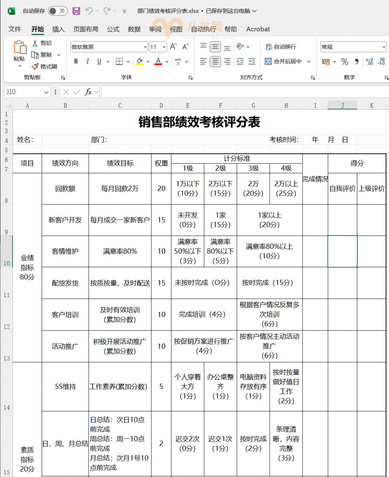Click decrease decimal icon
The width and height of the screenshot is (389, 477).
381,61
